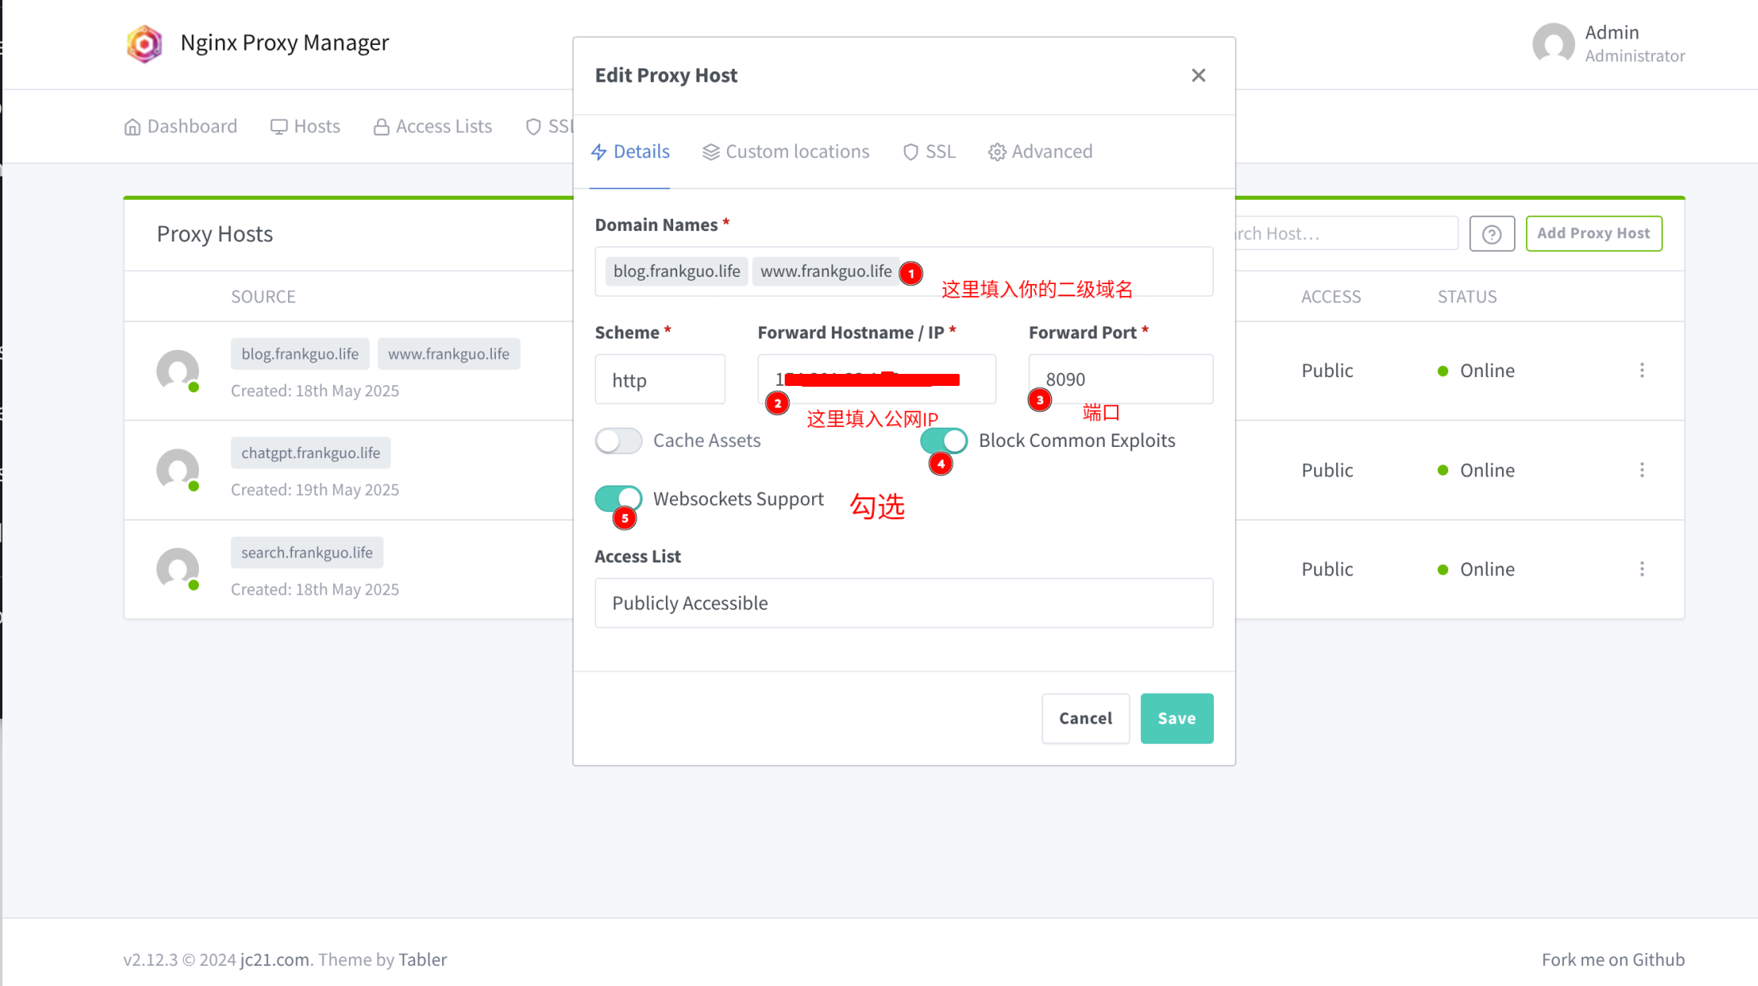
Task: Open the Scheme dropdown showing http
Action: 660,379
